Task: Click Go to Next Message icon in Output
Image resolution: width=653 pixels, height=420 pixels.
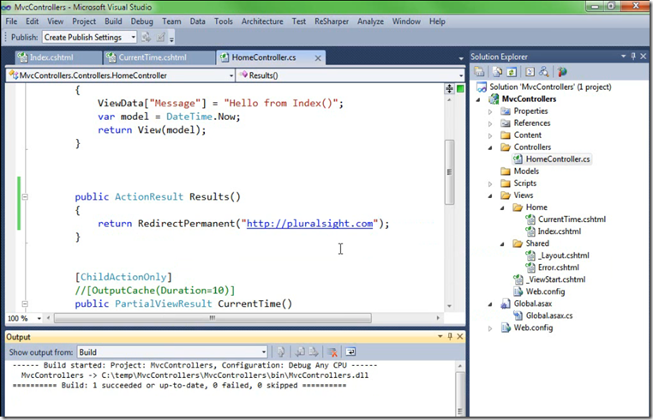Action: point(314,352)
